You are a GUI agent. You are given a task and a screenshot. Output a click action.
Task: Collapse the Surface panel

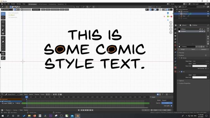click(x=181, y=55)
